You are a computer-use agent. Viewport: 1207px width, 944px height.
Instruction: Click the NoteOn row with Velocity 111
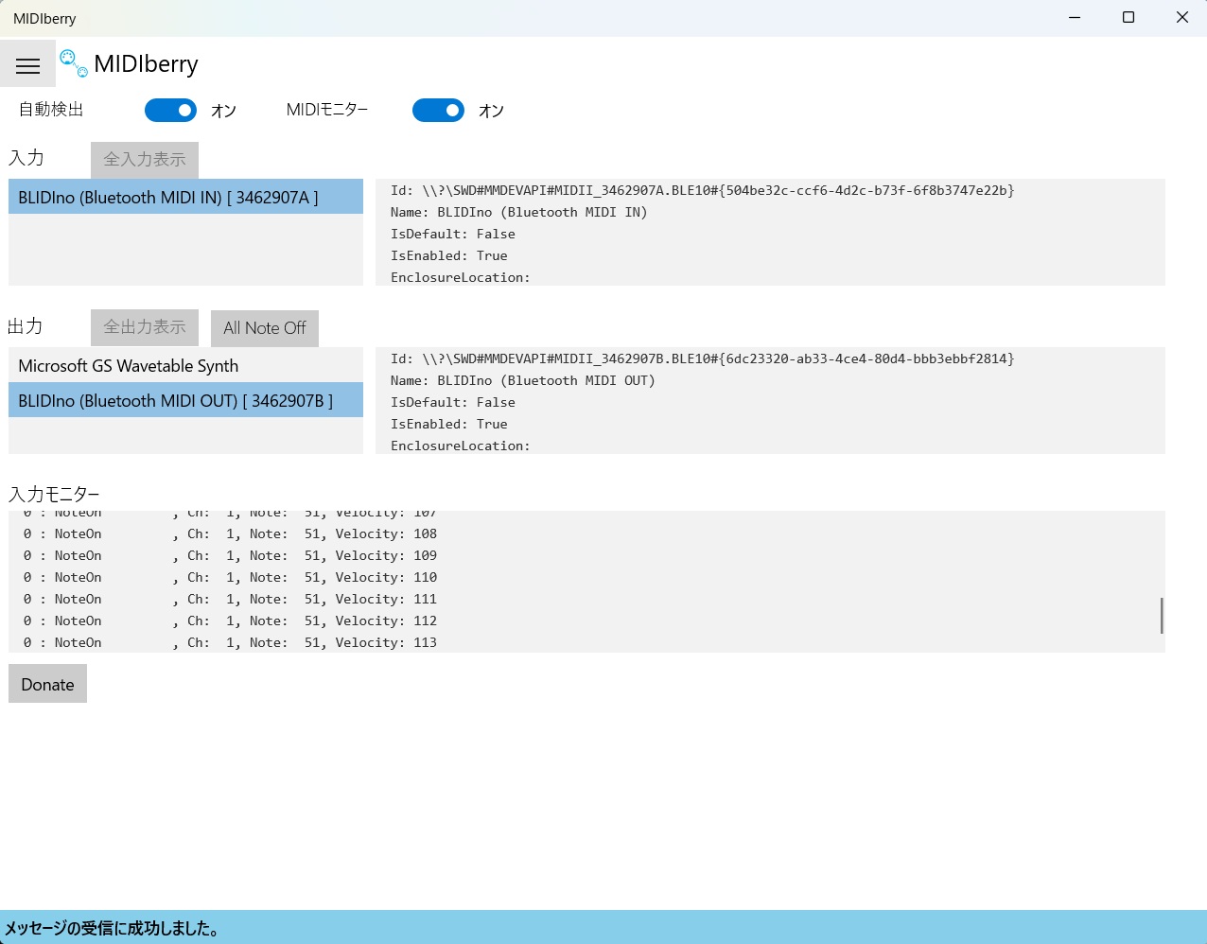pyautogui.click(x=230, y=599)
